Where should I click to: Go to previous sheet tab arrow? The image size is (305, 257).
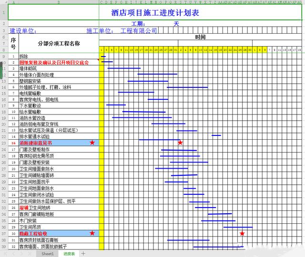pyautogui.click(x=14, y=254)
